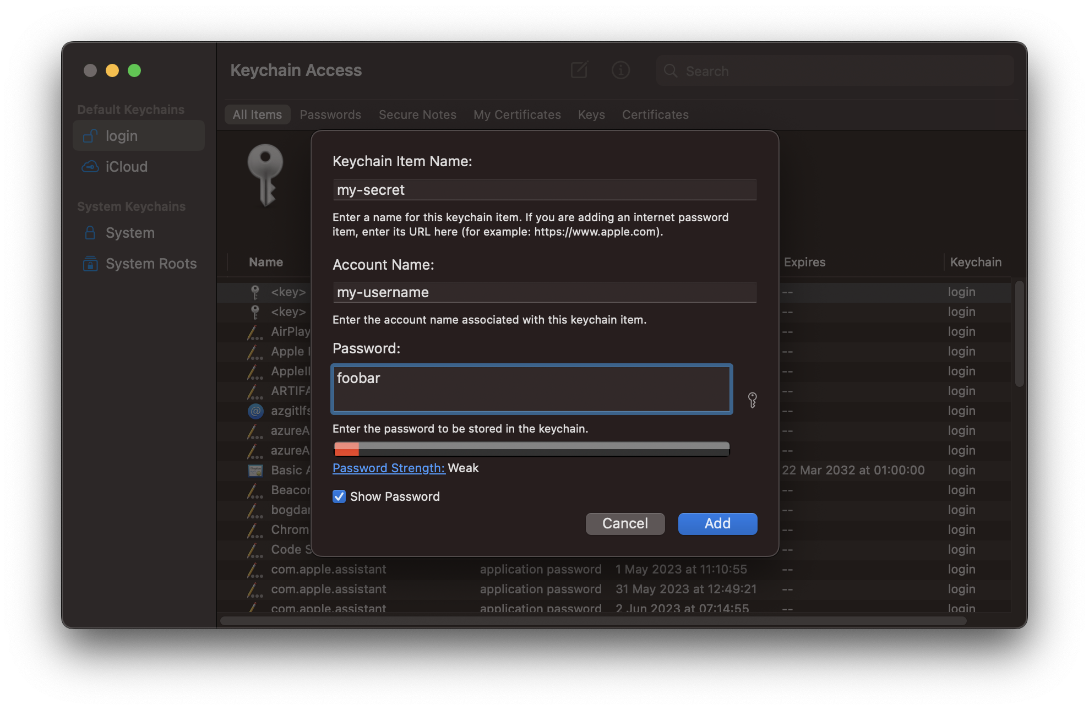Screen dimensions: 1089x710
Task: Sort by the Keychain column header
Action: coord(976,262)
